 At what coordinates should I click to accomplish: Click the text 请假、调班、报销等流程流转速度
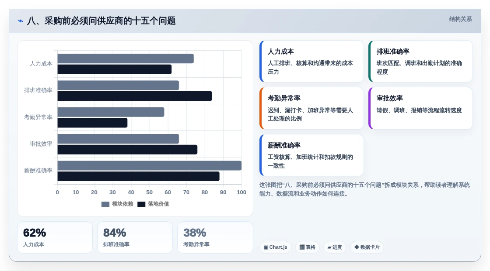(419, 110)
